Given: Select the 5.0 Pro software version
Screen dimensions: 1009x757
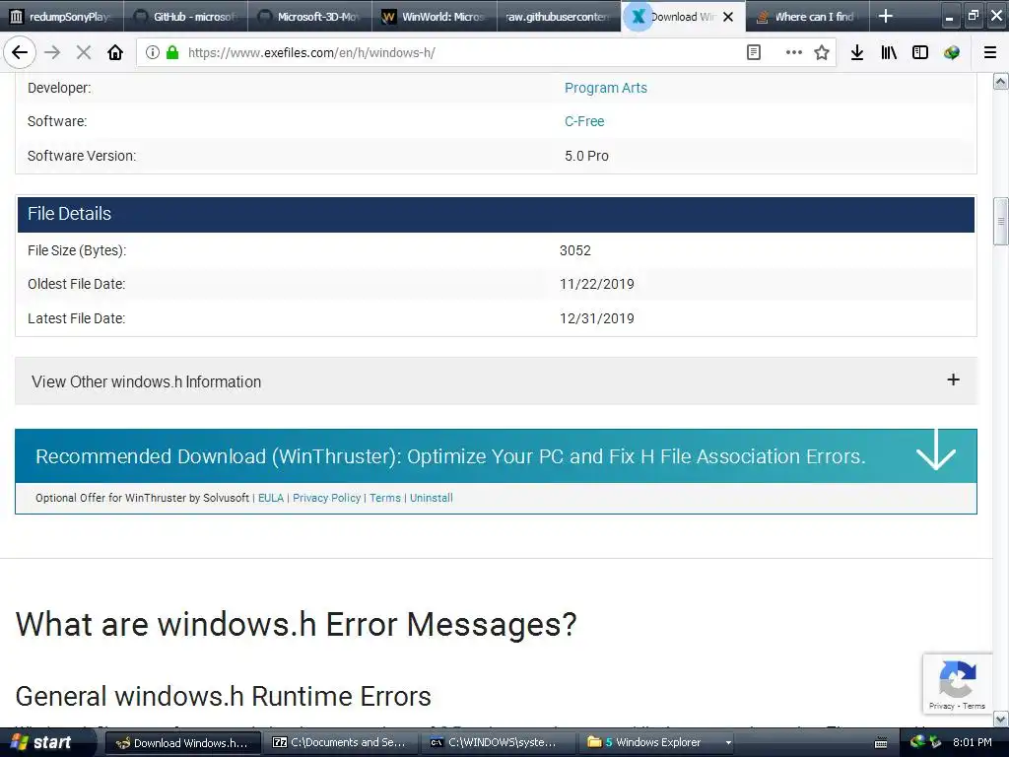Looking at the screenshot, I should 586,156.
